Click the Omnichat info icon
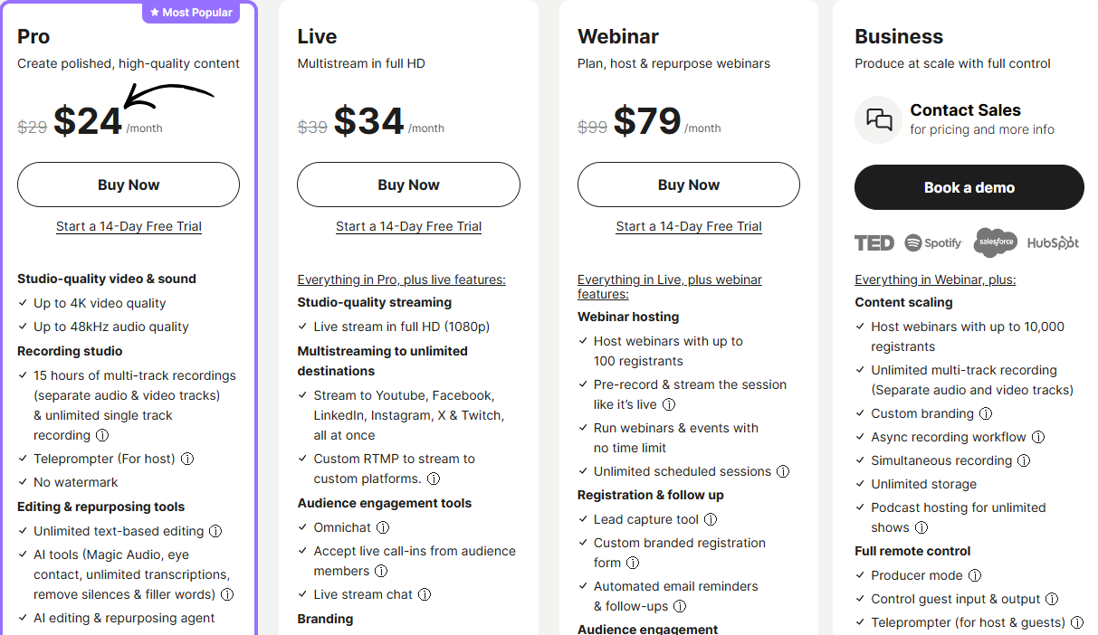 [383, 526]
